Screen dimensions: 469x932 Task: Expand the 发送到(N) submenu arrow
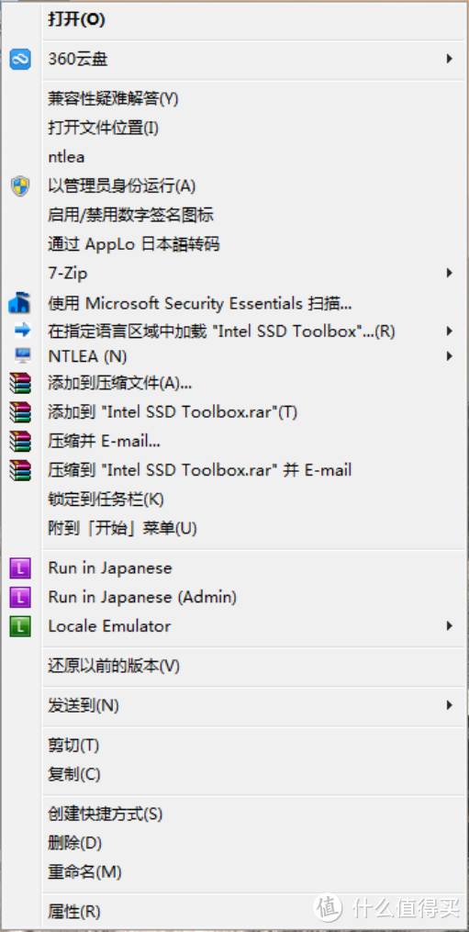click(450, 705)
